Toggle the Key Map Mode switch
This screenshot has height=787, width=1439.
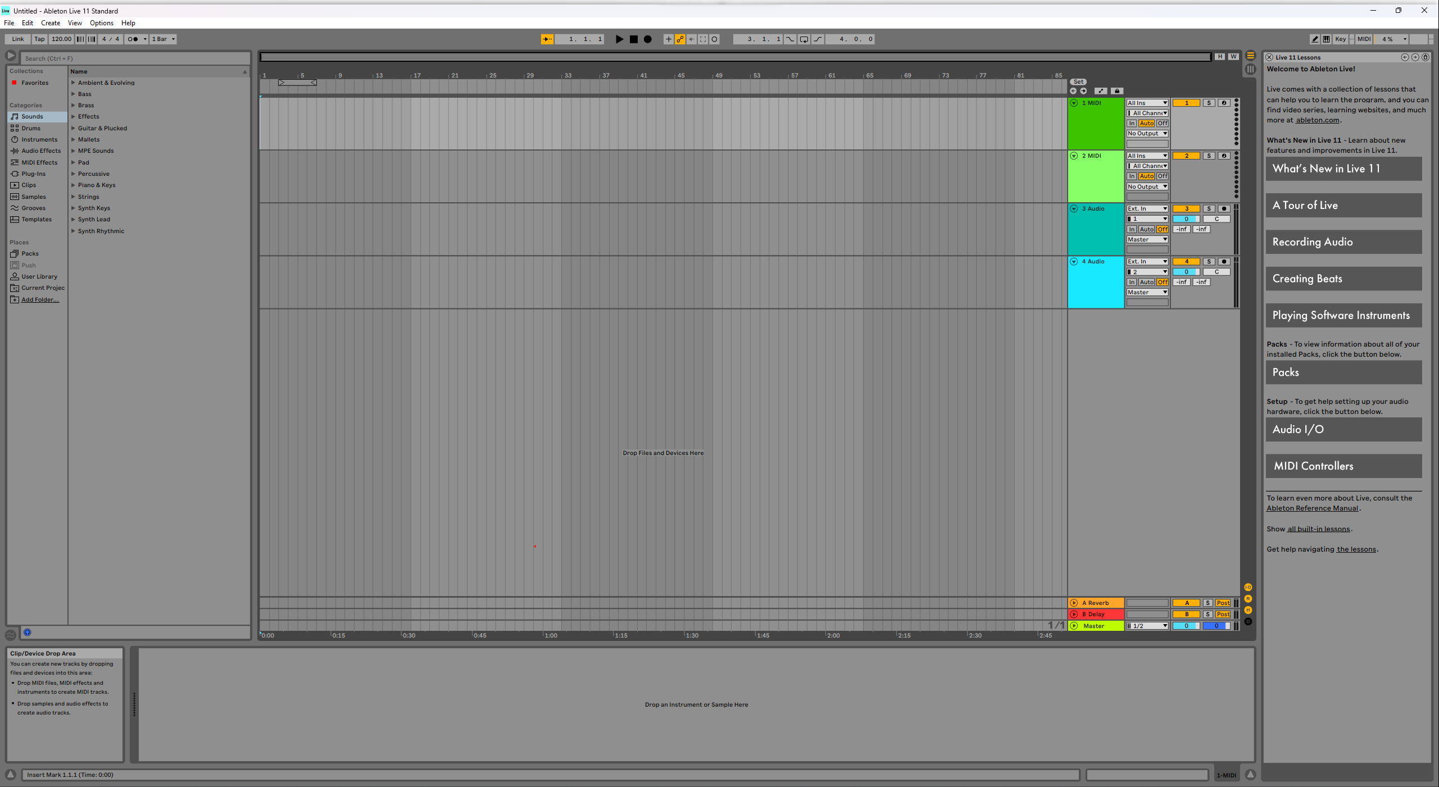1340,39
